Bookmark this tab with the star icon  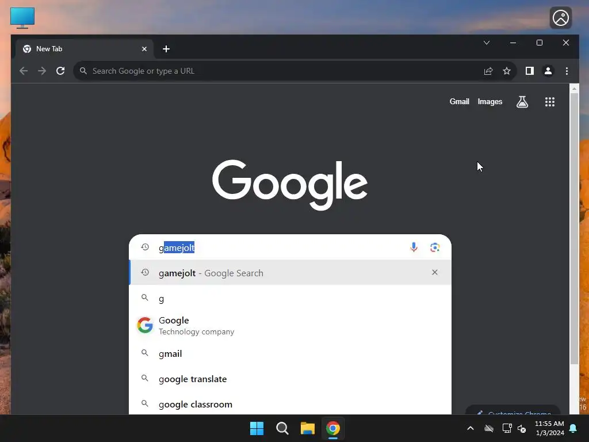507,71
